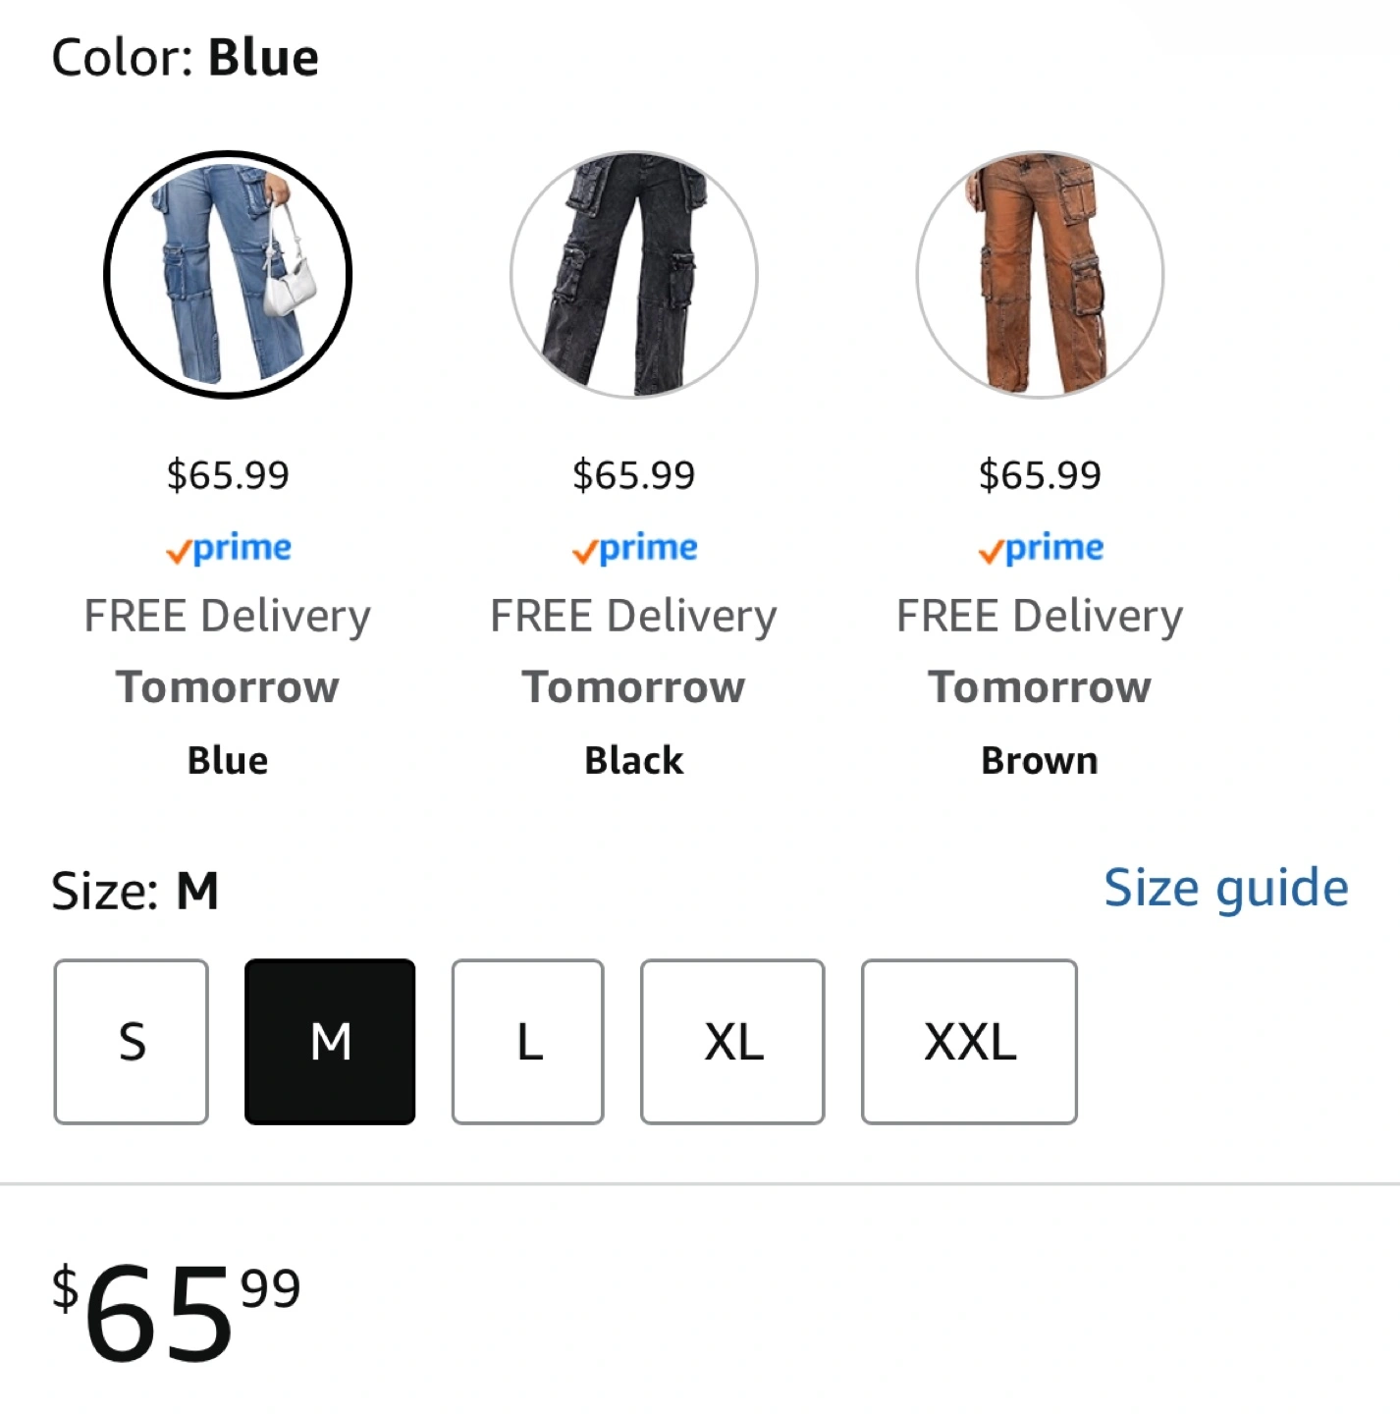
Task: Tap the Blue color name label
Action: (228, 761)
